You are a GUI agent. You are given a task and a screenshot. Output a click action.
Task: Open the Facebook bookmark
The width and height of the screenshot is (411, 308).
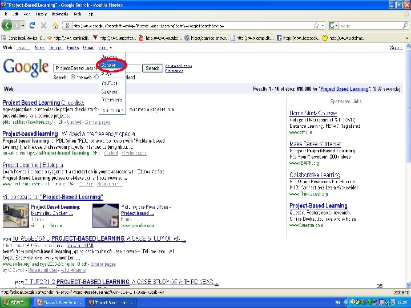(298, 38)
